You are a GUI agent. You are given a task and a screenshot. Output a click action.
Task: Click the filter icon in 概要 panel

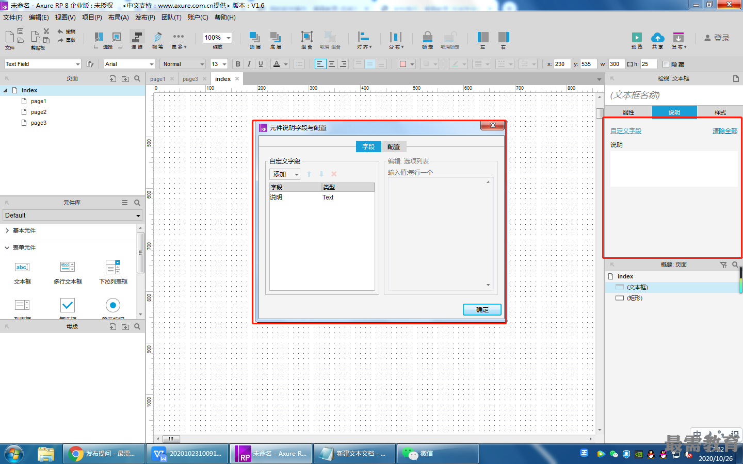click(x=723, y=264)
